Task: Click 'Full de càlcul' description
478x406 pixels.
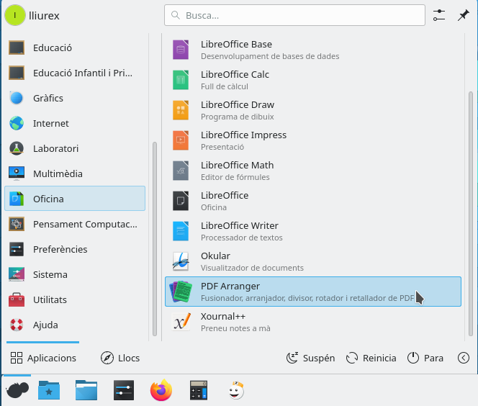Action: (225, 86)
